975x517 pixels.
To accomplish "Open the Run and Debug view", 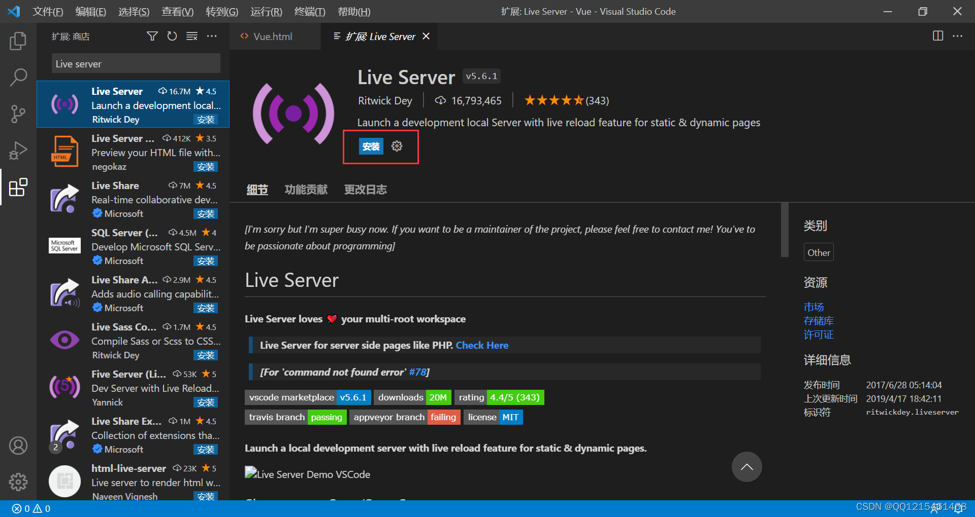I will coord(18,151).
